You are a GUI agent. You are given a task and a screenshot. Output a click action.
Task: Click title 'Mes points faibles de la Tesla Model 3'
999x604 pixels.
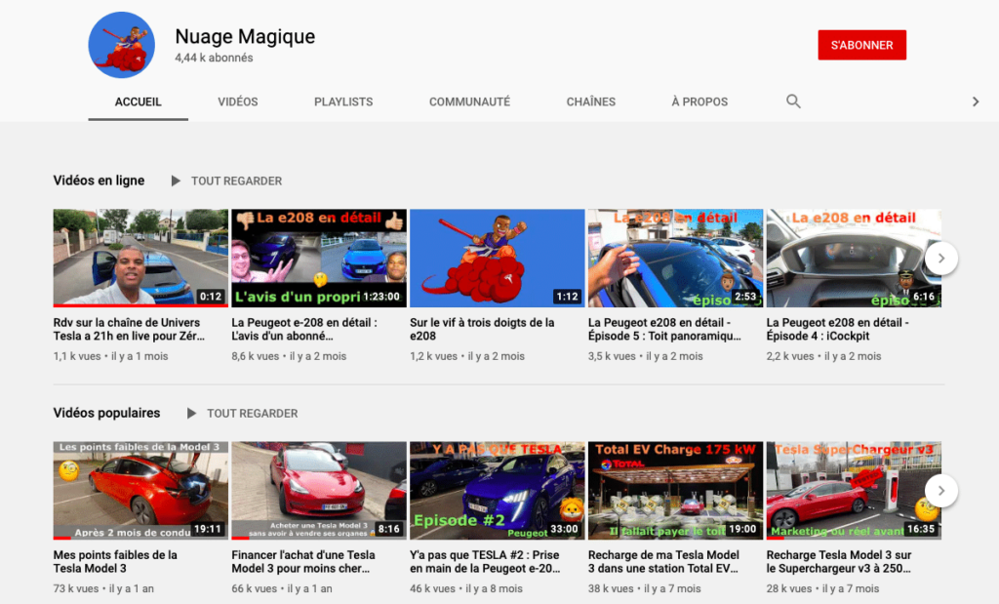[115, 562]
